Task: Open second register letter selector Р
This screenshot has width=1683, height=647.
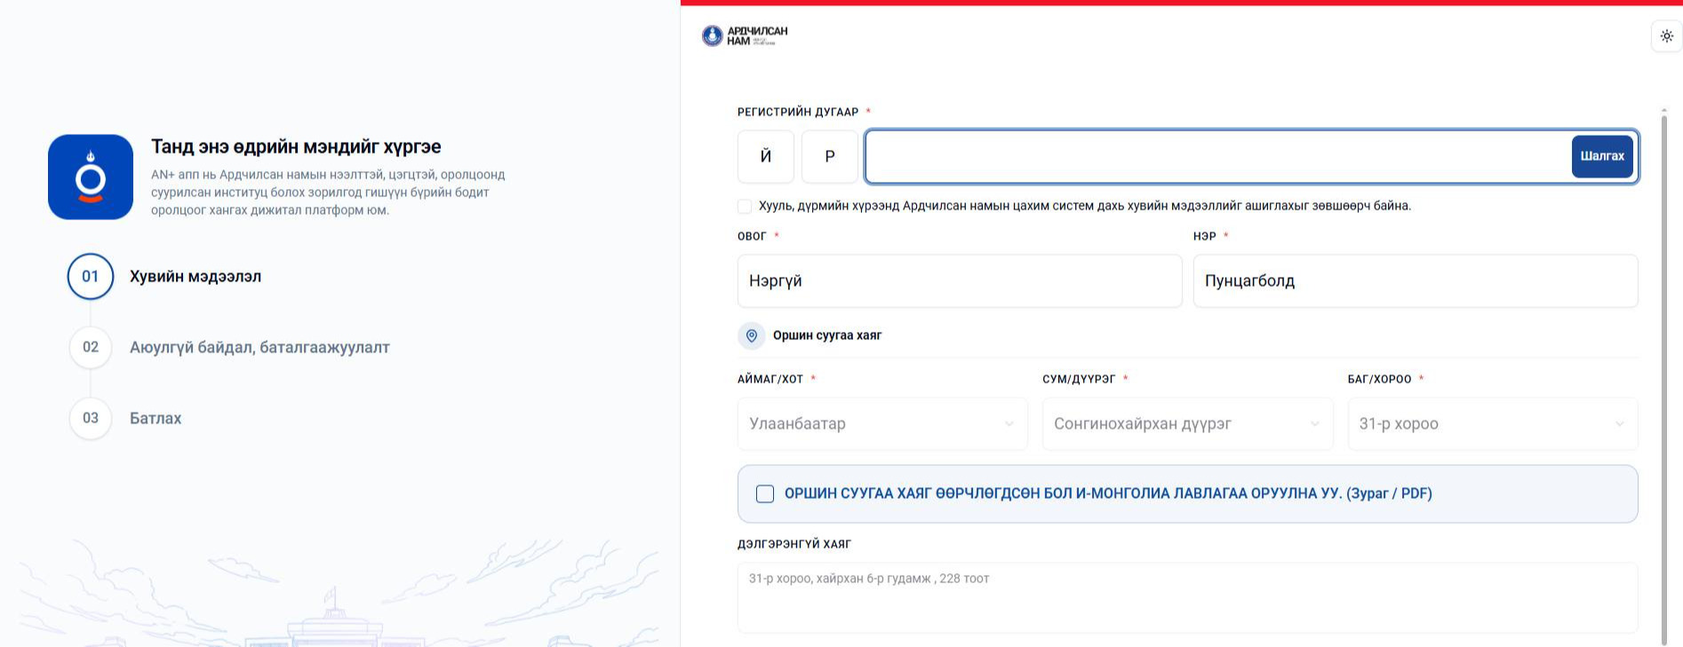Action: (830, 156)
